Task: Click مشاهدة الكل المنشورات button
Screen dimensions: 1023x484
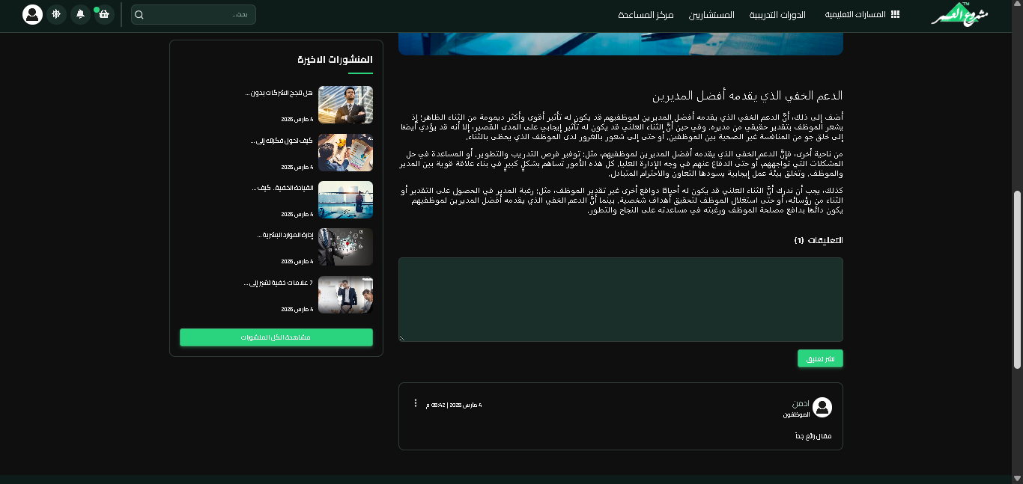Action: (276, 337)
